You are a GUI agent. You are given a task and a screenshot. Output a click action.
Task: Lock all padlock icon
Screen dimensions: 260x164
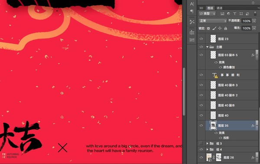(x=226, y=28)
